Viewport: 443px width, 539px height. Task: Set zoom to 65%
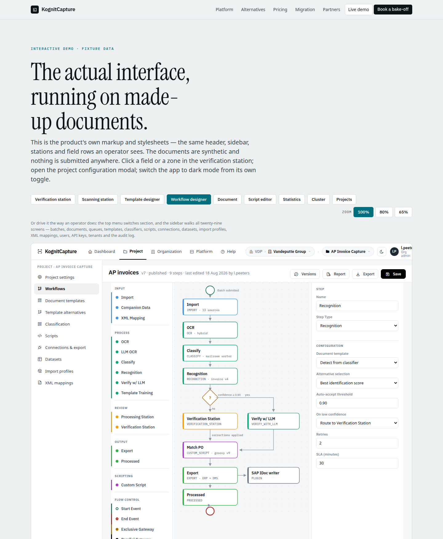pyautogui.click(x=403, y=212)
